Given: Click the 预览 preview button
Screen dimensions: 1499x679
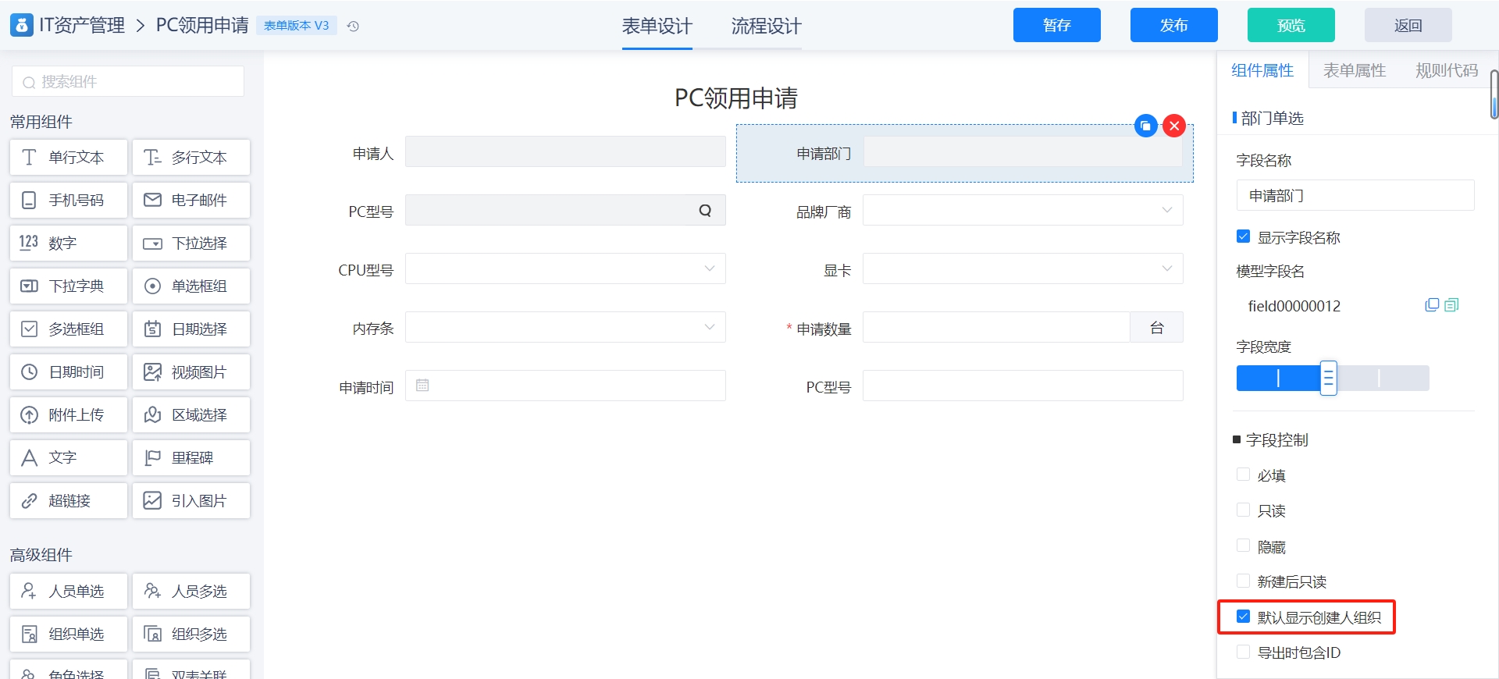Looking at the screenshot, I should point(1291,25).
